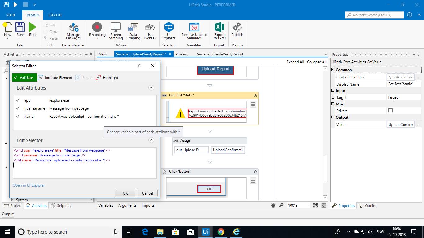
Task: Switch to the START ribbon tab
Action: point(11,15)
